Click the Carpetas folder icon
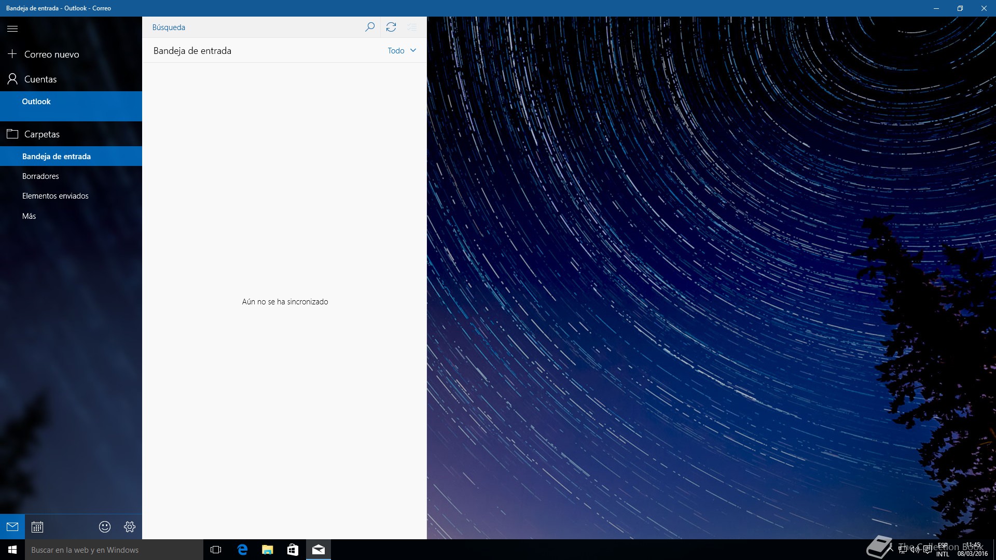 click(x=12, y=134)
